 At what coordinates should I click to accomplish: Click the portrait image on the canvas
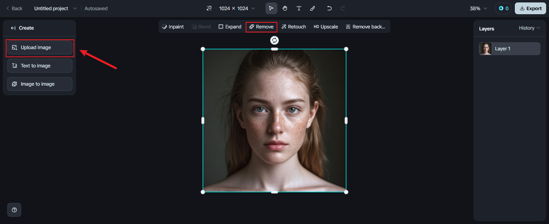coord(274,120)
